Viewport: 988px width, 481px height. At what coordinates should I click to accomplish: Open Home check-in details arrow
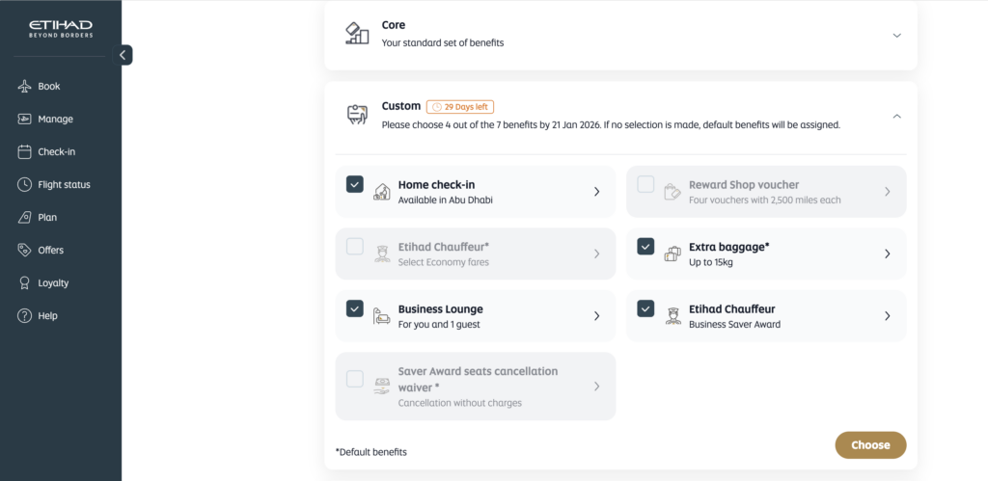coord(596,192)
